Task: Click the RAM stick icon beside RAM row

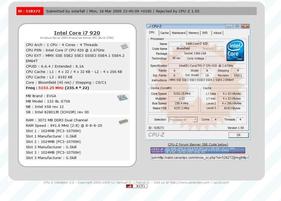Action: point(124,122)
